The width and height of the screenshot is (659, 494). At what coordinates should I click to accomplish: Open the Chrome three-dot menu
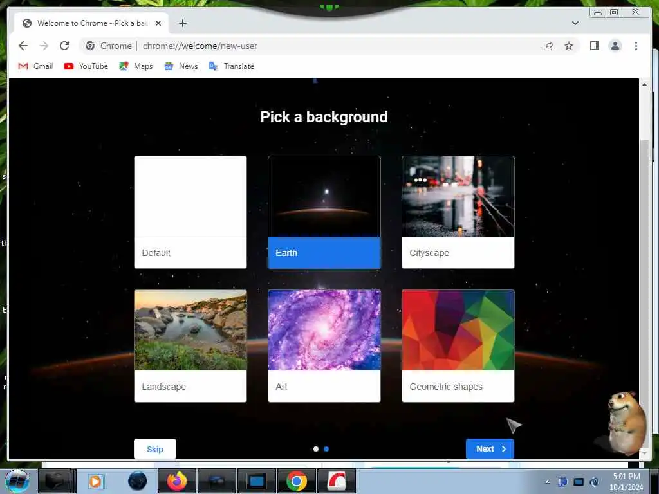(636, 46)
